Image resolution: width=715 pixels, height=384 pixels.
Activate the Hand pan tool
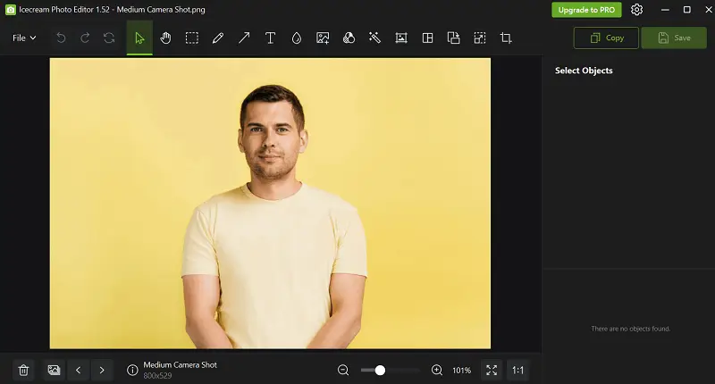tap(165, 38)
